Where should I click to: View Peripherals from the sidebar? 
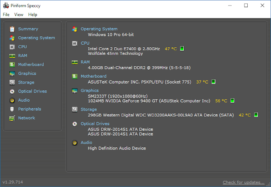tap(30, 109)
